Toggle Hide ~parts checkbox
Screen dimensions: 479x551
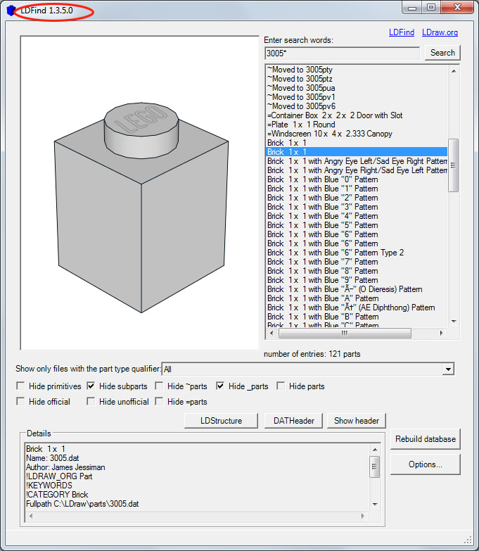coord(159,386)
